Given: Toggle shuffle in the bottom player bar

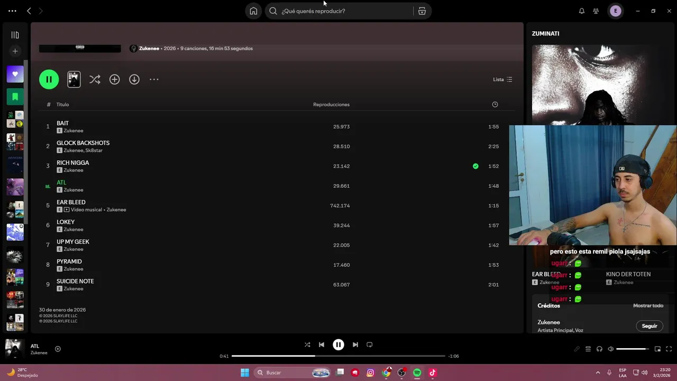Looking at the screenshot, I should coord(307,344).
